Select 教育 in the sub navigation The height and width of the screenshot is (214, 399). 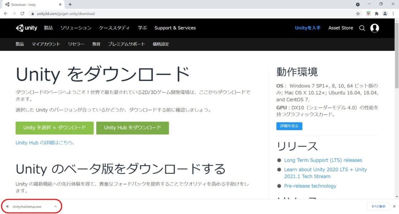(96, 44)
